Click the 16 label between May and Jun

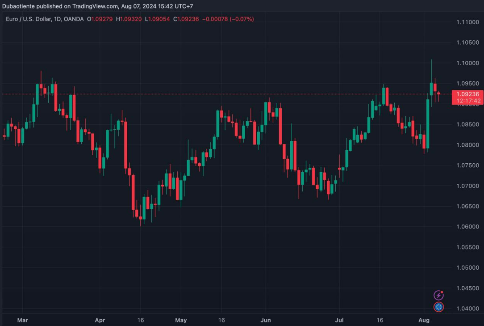point(221,320)
